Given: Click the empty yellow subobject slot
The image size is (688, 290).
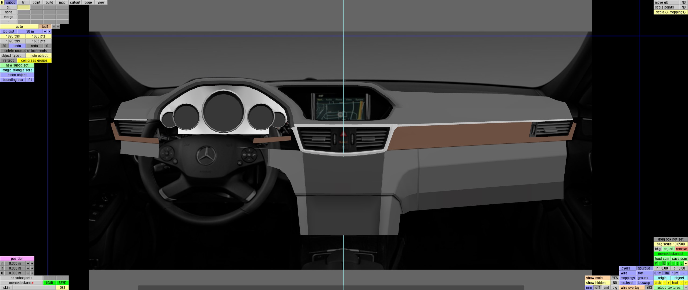Looking at the screenshot, I should (x=24, y=7).
